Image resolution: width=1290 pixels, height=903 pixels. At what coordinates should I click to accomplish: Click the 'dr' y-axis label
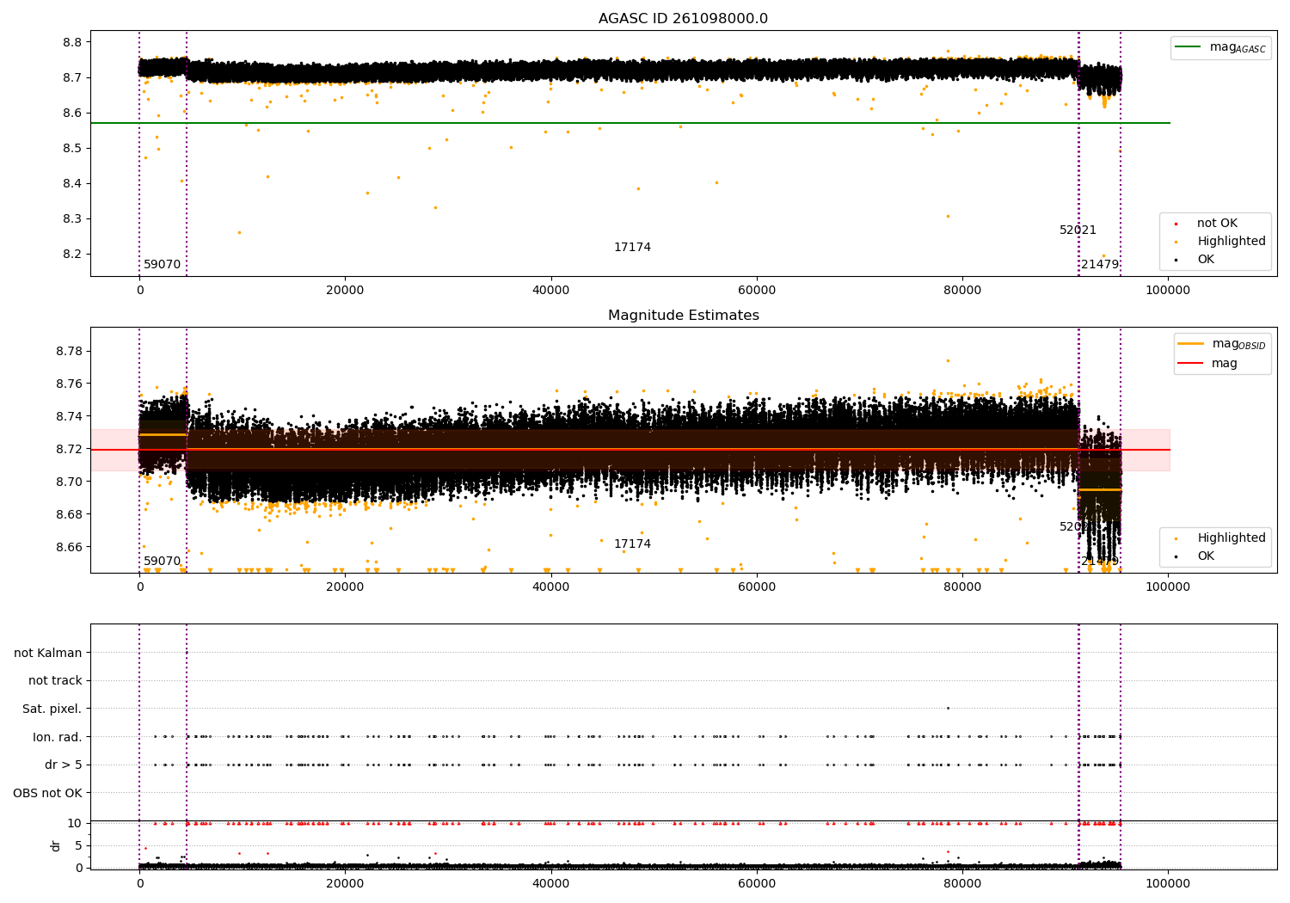(x=56, y=845)
